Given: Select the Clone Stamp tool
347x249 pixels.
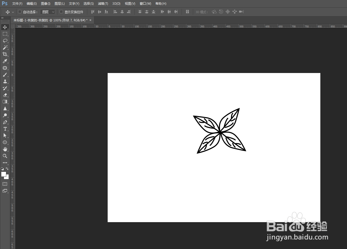Looking at the screenshot, I should point(5,81).
